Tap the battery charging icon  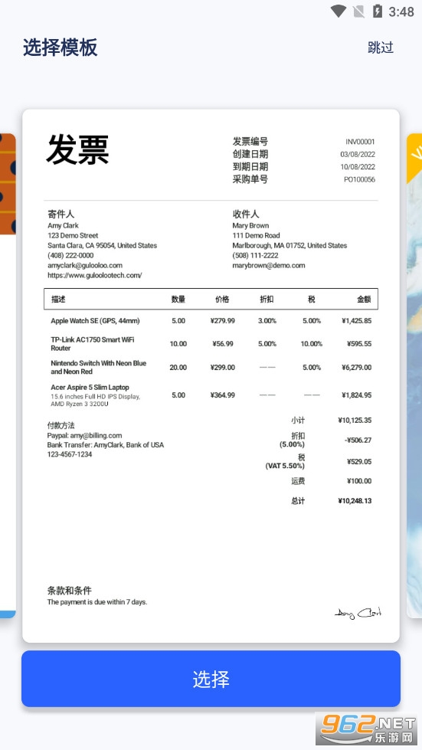[x=377, y=11]
